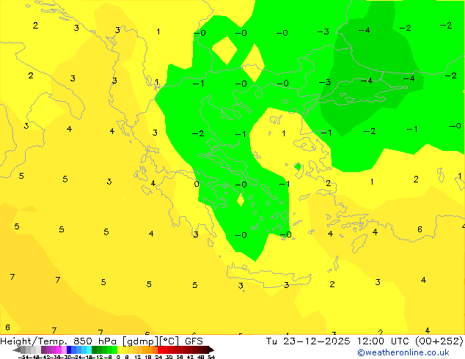
Task: Pick the bright red swatch above the 24 label
Action: [160, 349]
